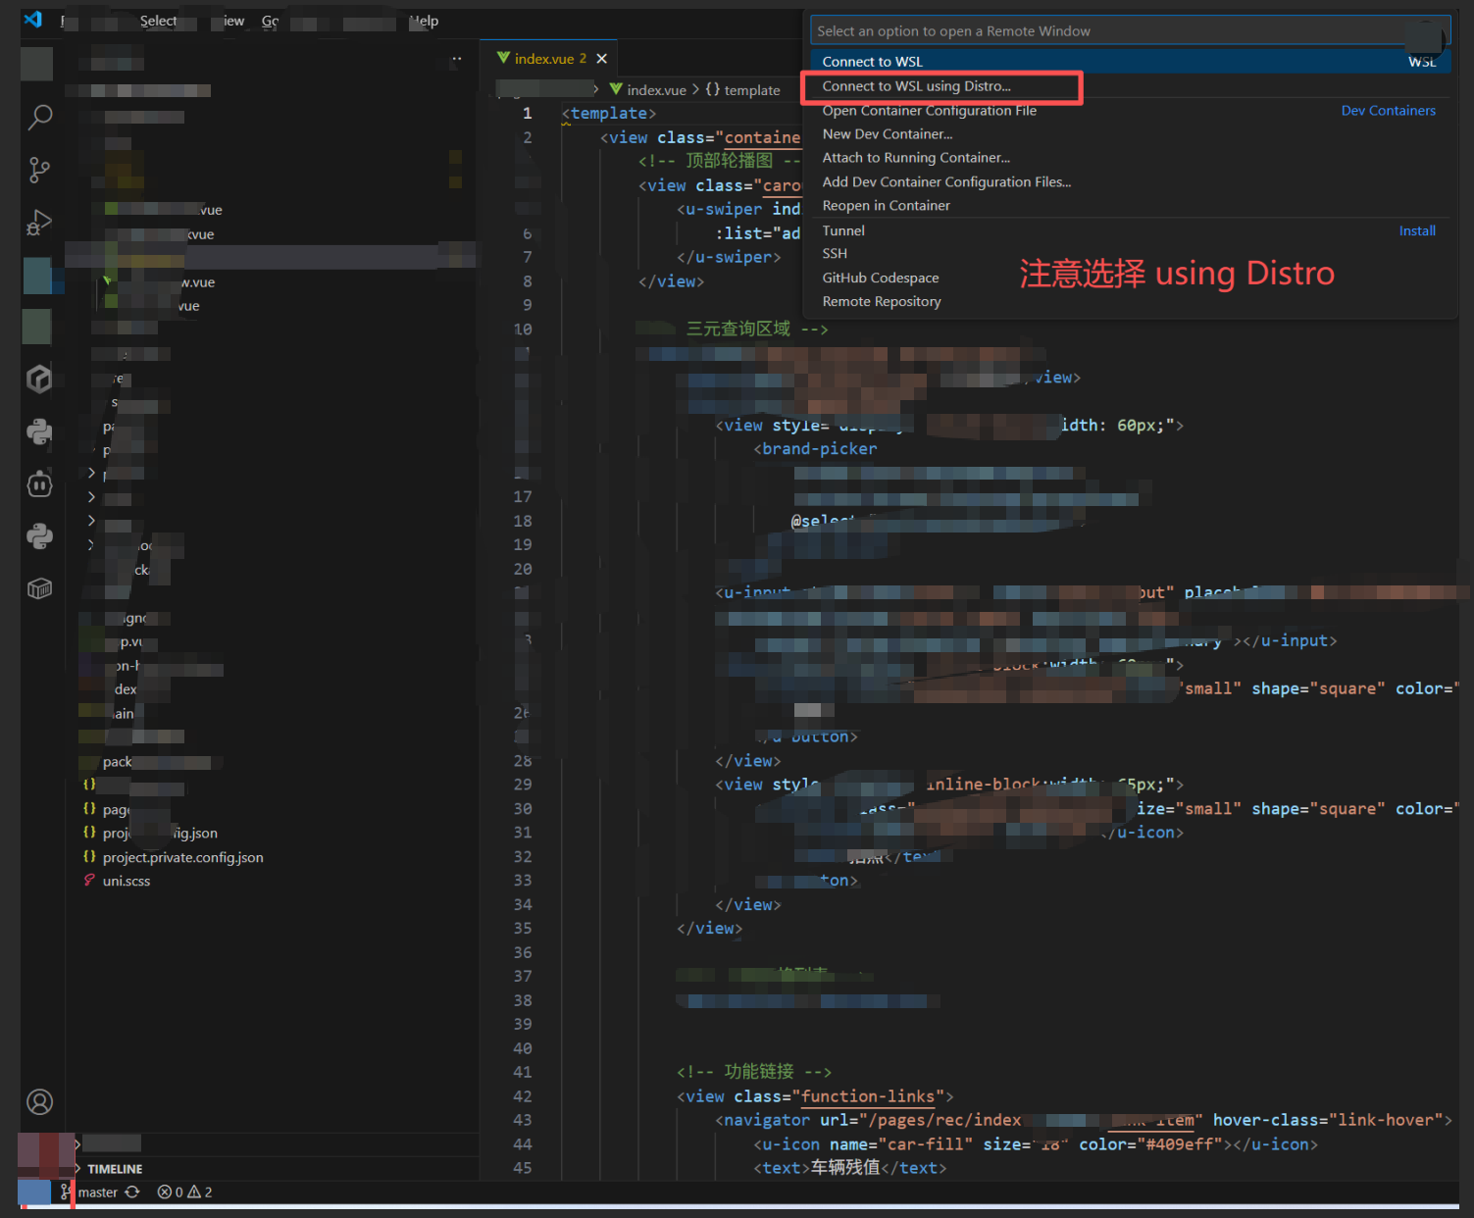
Task: Choose the Tunnel option
Action: pyautogui.click(x=1128, y=230)
